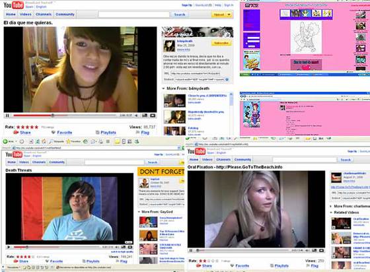This screenshot has width=370, height=272.
Task: Seek the "El dia que me quieras" progress bar
Action: tap(65, 116)
